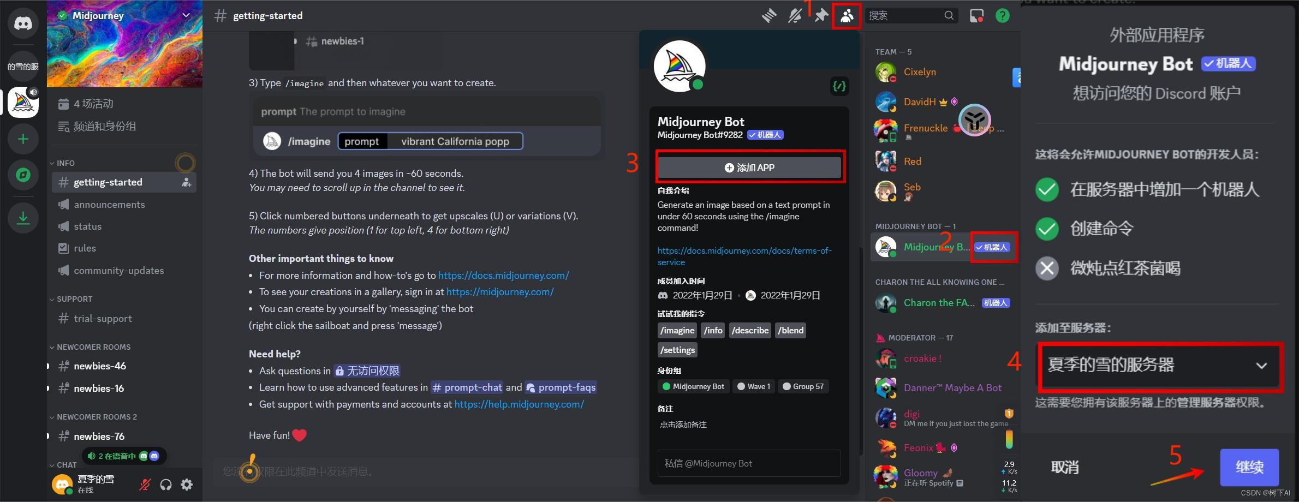
Task: Click Group 57 role tag
Action: [803, 386]
